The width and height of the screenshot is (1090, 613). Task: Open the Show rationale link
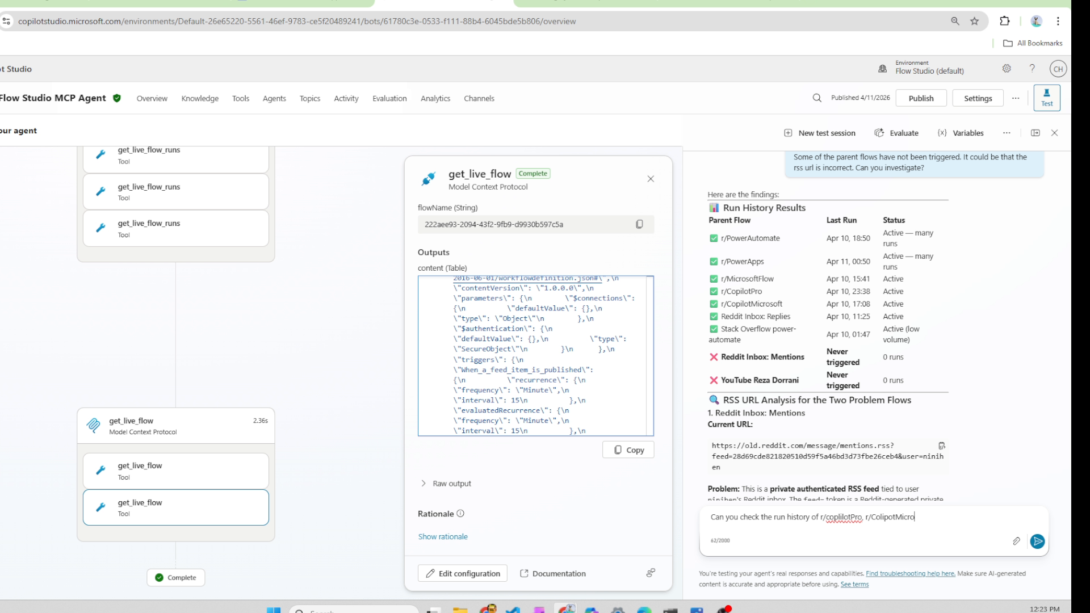point(443,536)
